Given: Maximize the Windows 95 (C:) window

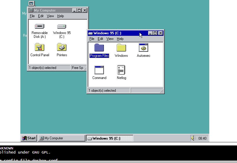Looking at the screenshot, I should (x=155, y=33).
